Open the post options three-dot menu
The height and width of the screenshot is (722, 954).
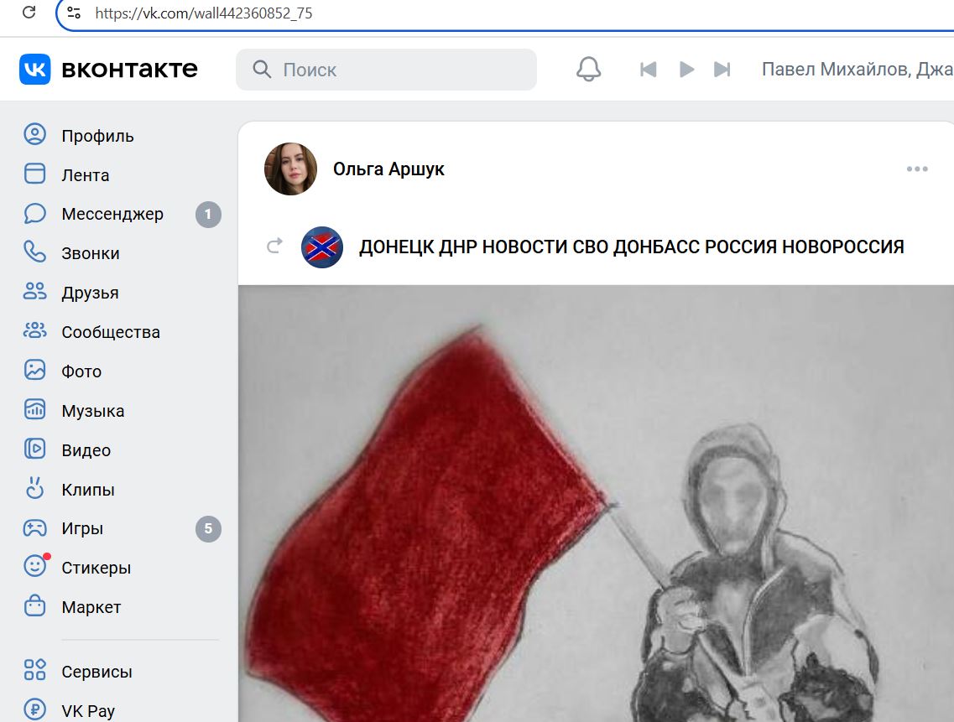pyautogui.click(x=917, y=169)
